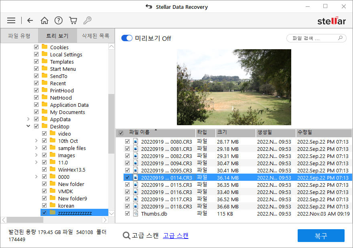Click the blue 복구 button
353x248 pixels.
pos(321,236)
